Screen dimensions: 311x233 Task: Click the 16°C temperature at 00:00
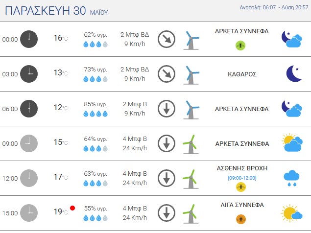pyautogui.click(x=61, y=38)
